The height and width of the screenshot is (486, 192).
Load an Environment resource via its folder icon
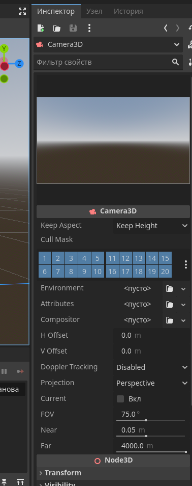170,288
